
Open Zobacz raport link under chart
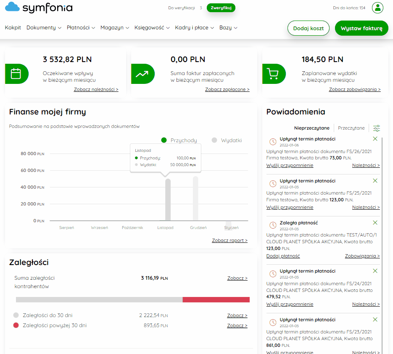[229, 240]
